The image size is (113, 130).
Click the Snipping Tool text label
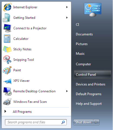[x=24, y=60]
